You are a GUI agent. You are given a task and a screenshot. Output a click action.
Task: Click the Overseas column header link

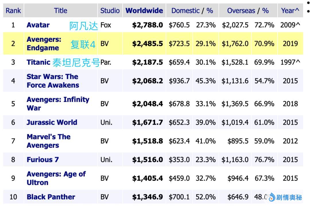241,11
